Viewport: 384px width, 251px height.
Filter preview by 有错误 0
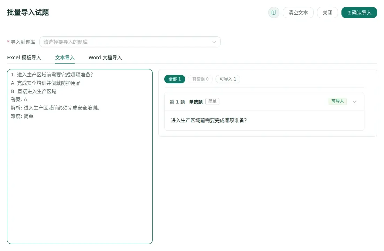click(200, 79)
